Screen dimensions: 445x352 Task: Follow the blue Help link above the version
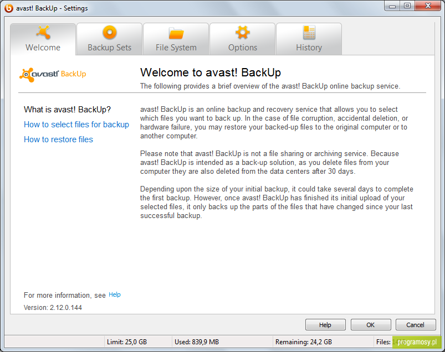coord(115,294)
